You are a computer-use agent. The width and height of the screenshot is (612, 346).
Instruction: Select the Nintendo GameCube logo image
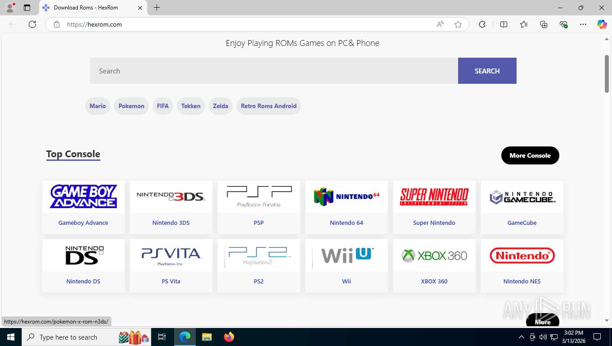tap(522, 196)
